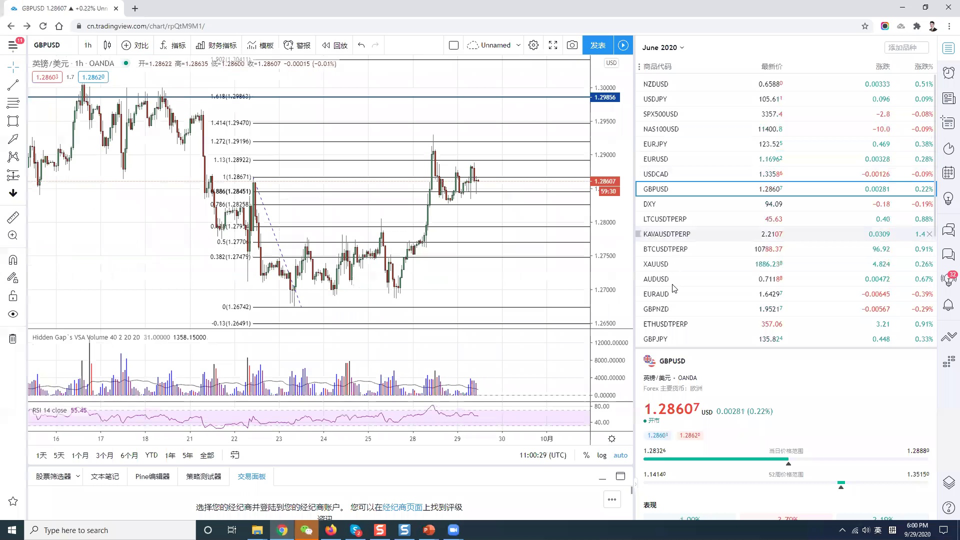Viewport: 960px width, 540px height.
Task: Click the measure ruler tool
Action: 13,217
